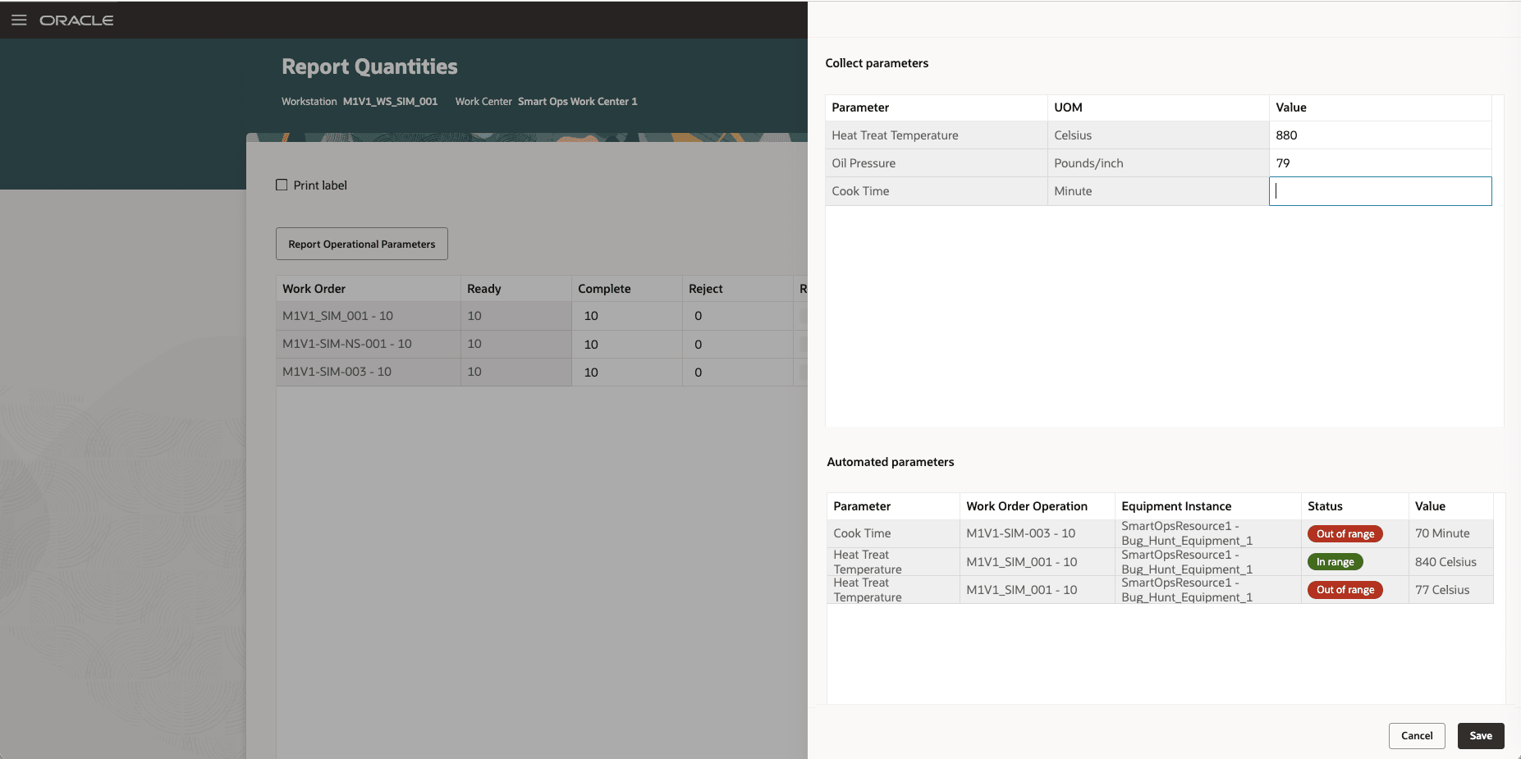Focus the Cook Time value field
Viewport: 1521px width, 759px height.
click(x=1380, y=191)
